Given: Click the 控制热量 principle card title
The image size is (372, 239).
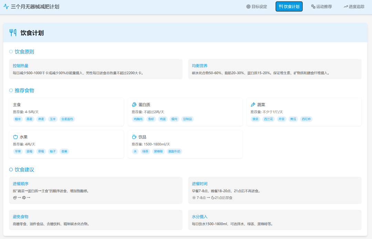Looking at the screenshot, I should [21, 66].
